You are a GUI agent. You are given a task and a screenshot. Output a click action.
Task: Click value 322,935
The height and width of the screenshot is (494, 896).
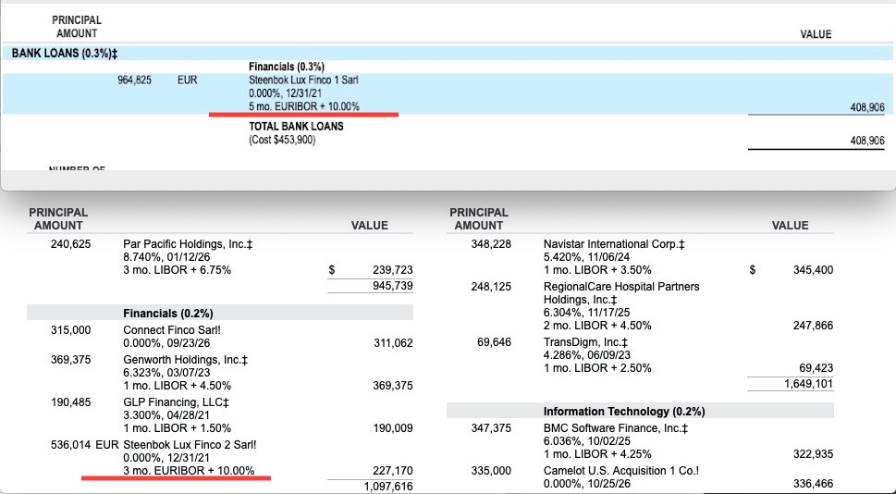click(813, 453)
